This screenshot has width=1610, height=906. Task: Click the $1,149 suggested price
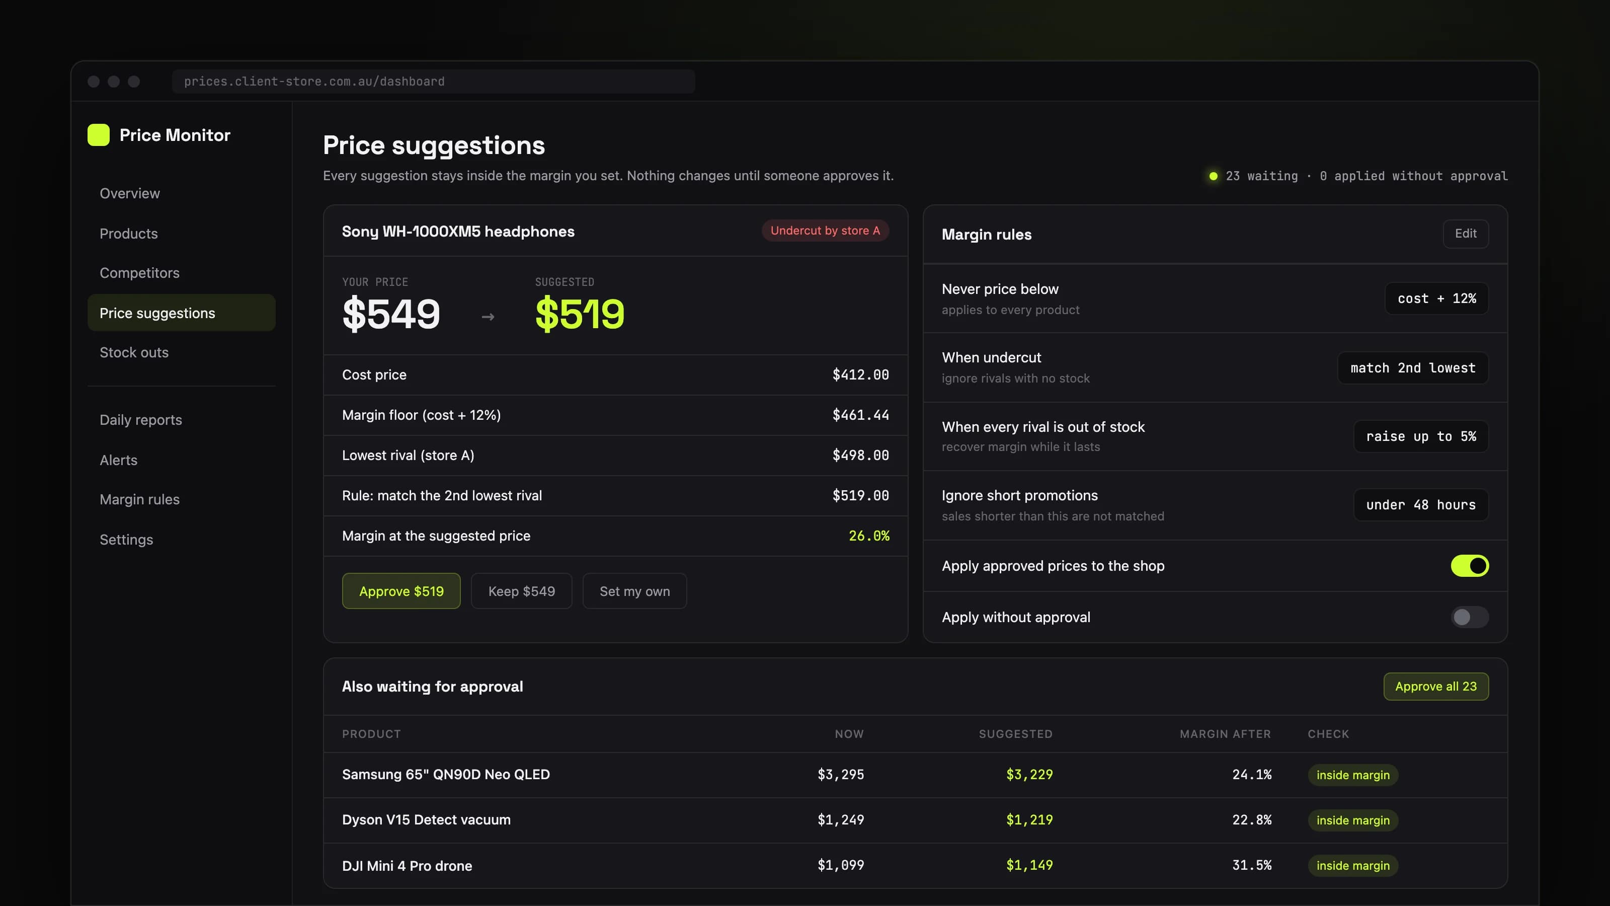tap(1029, 865)
